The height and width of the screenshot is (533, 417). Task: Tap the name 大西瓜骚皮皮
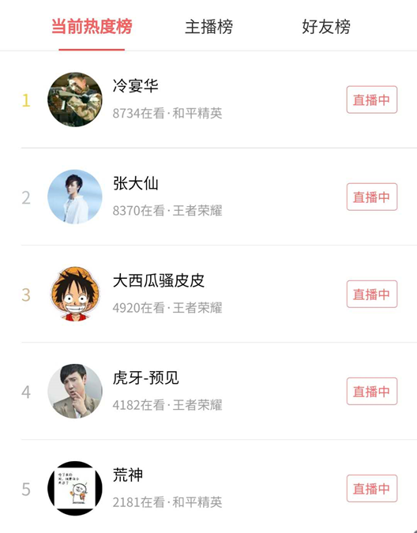159,281
